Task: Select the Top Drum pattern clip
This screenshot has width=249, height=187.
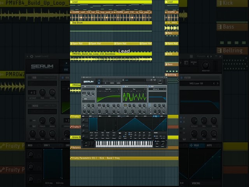Action: [111, 23]
